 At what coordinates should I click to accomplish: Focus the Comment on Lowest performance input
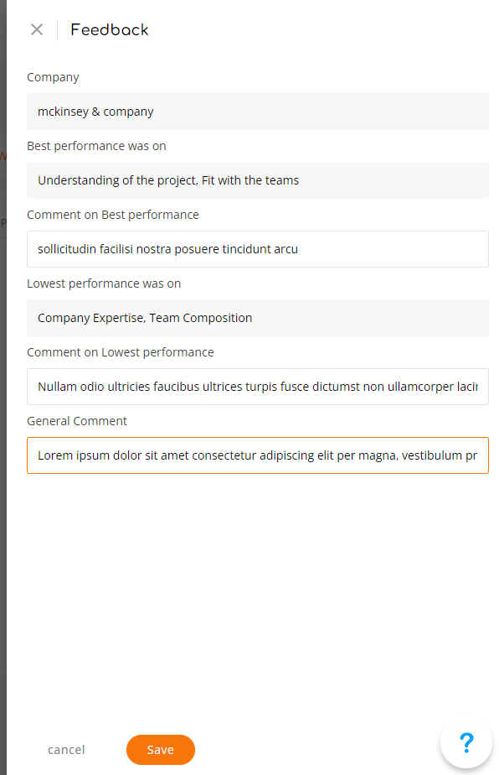pos(258,387)
